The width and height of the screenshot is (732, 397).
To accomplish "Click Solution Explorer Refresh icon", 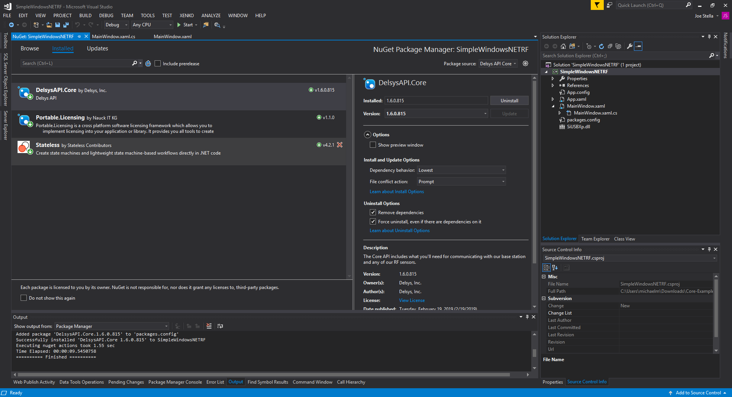I will [x=601, y=46].
